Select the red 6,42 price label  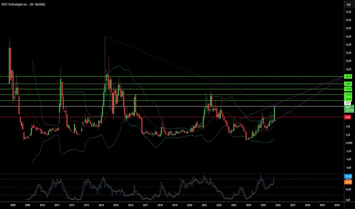pyautogui.click(x=348, y=117)
